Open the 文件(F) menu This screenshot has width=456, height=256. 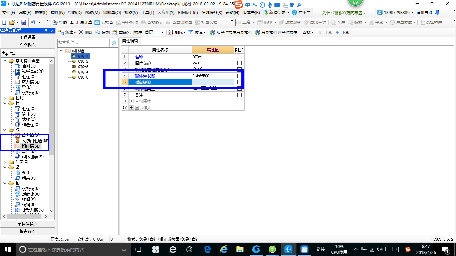coord(9,13)
